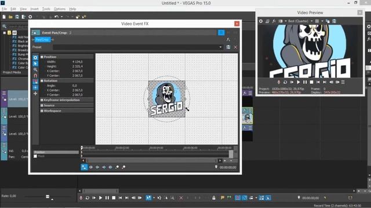Open the Overlays grid dropdown in preview
371x208 pixels.
(322, 21)
